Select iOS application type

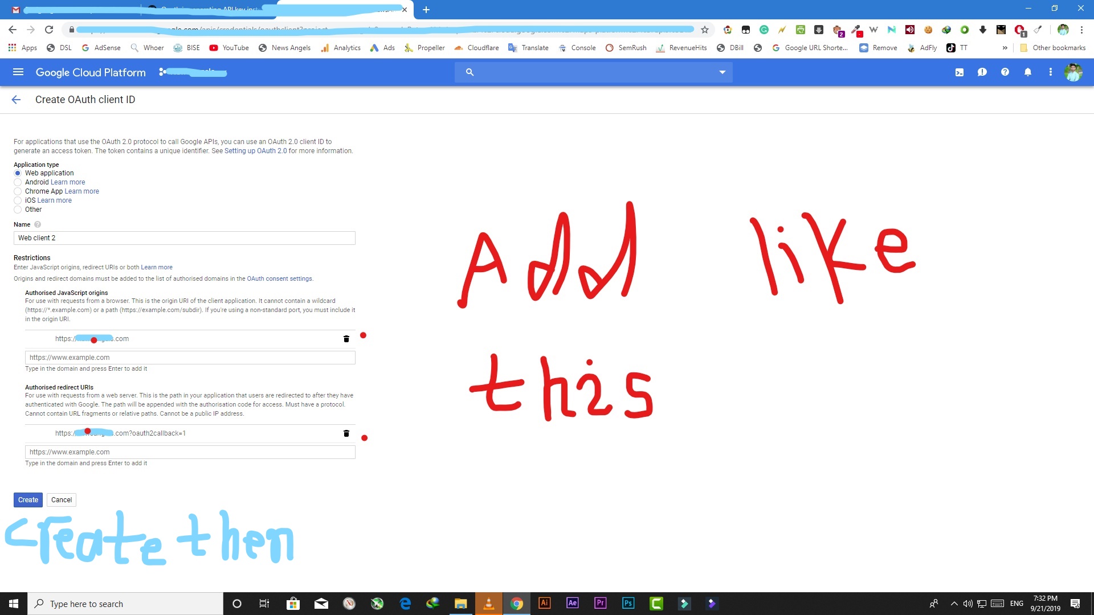click(x=18, y=200)
